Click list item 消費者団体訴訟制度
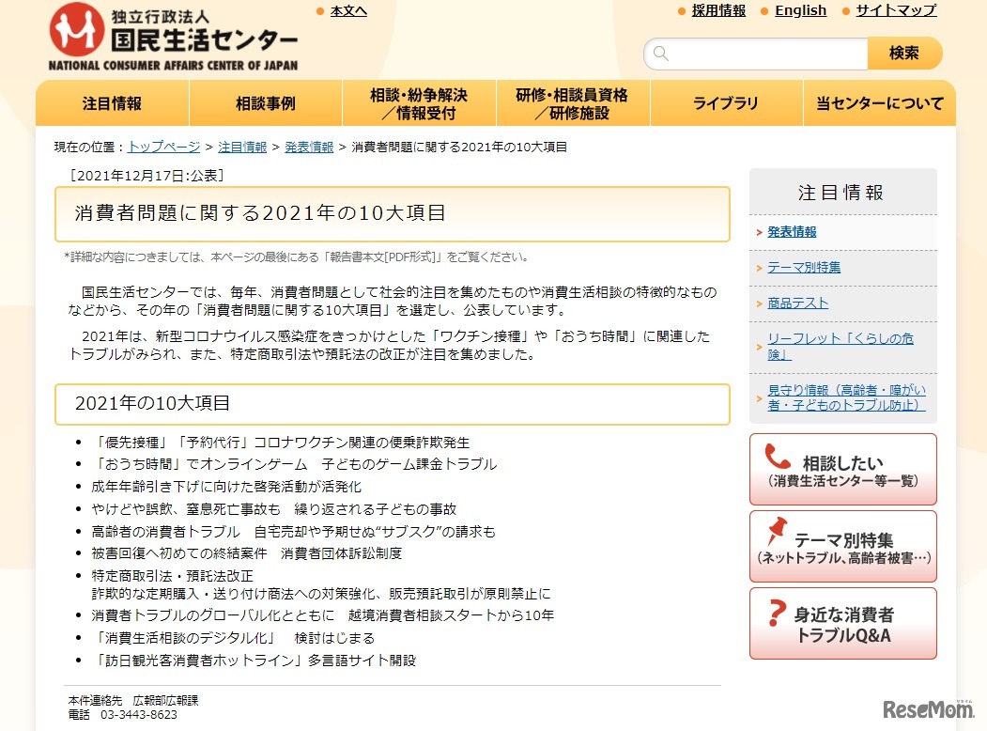The width and height of the screenshot is (987, 731). (247, 553)
